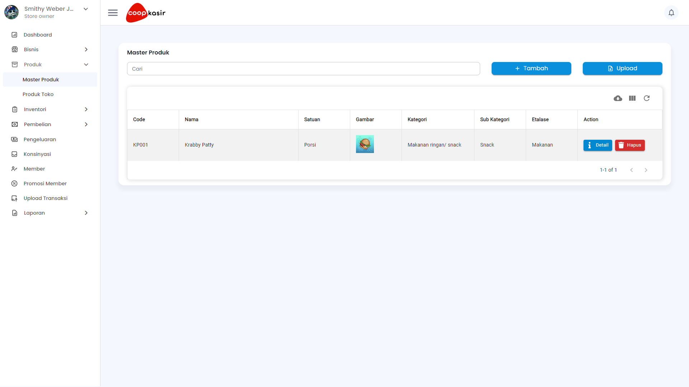Click the Upload button

[x=622, y=68]
